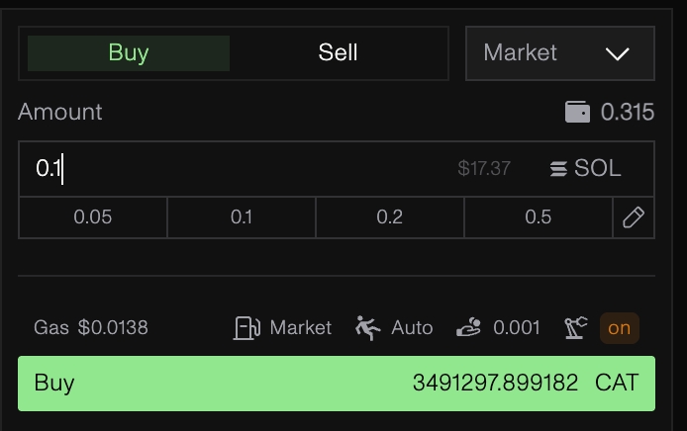Viewport: 687px width, 431px height.
Task: Click the pencil edit presets icon
Action: (x=634, y=217)
